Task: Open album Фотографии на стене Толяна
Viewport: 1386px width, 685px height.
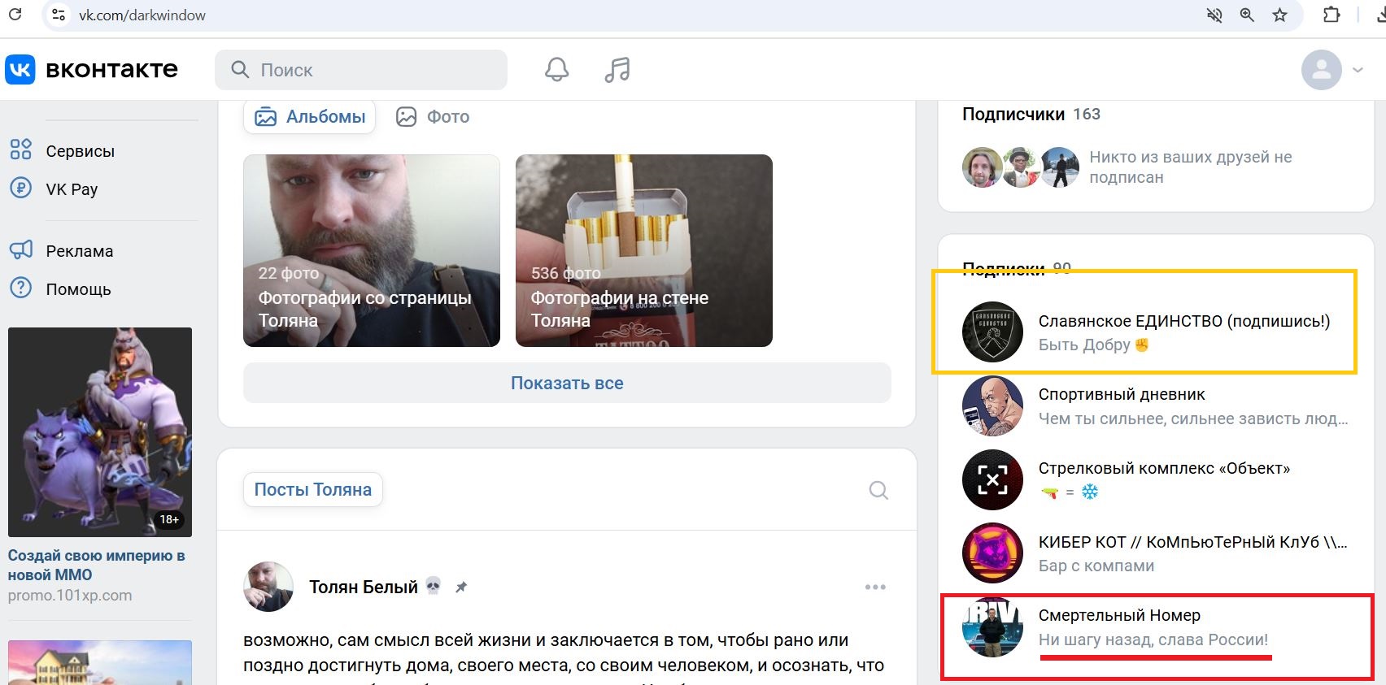Action: 644,250
